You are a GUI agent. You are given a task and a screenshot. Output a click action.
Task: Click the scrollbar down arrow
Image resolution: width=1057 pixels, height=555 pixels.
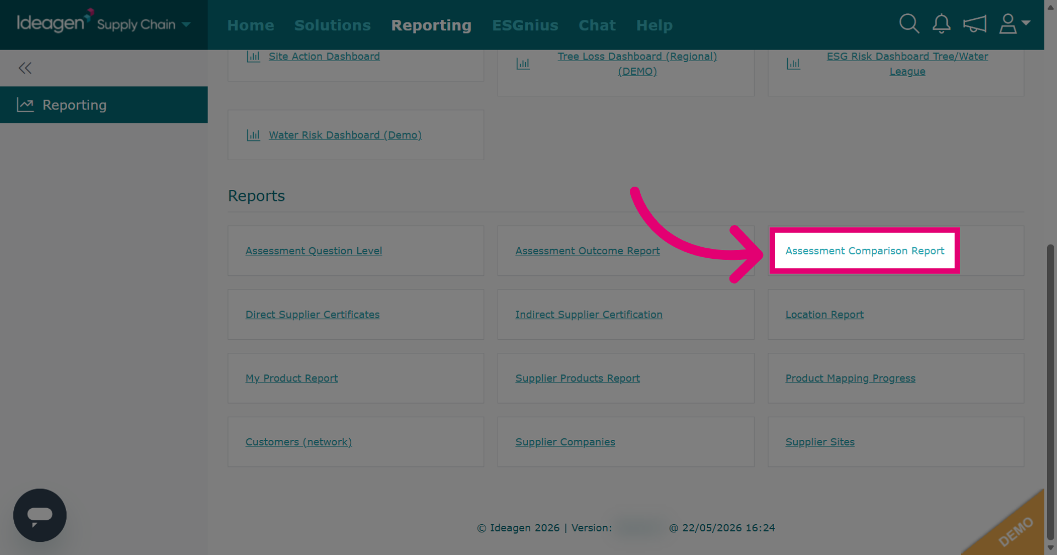pos(1050,548)
